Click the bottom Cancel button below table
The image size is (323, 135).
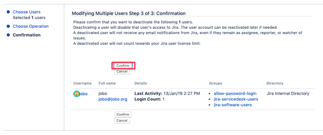pyautogui.click(x=122, y=120)
